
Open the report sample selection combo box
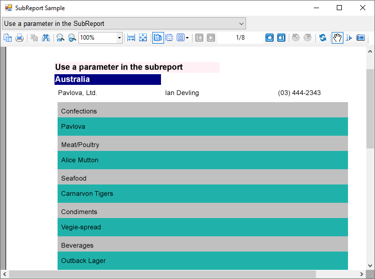click(x=124, y=23)
